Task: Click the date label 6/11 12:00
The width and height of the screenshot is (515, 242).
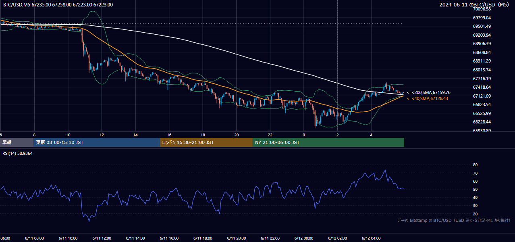Action: tap(102, 238)
